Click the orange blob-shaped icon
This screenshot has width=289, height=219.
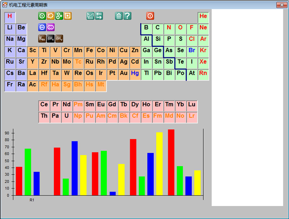point(51,16)
